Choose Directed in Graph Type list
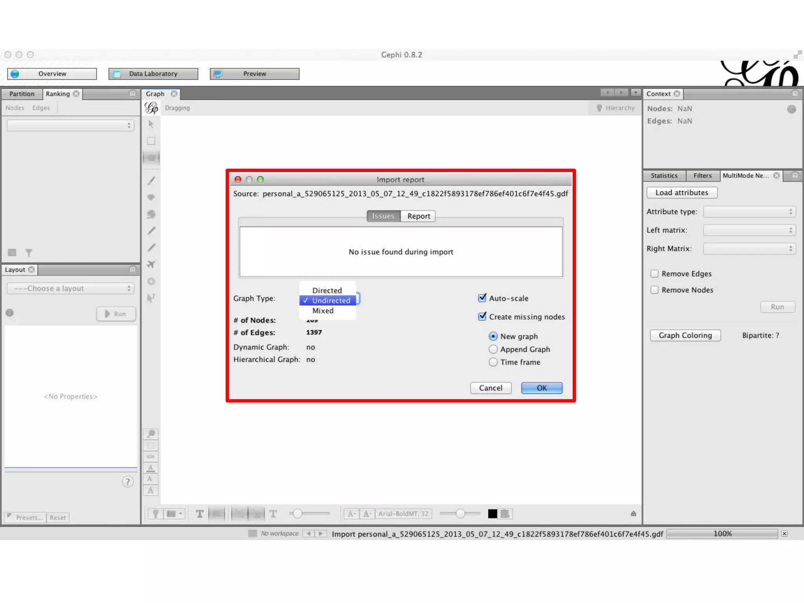Image resolution: width=804 pixels, height=603 pixels. pos(327,290)
